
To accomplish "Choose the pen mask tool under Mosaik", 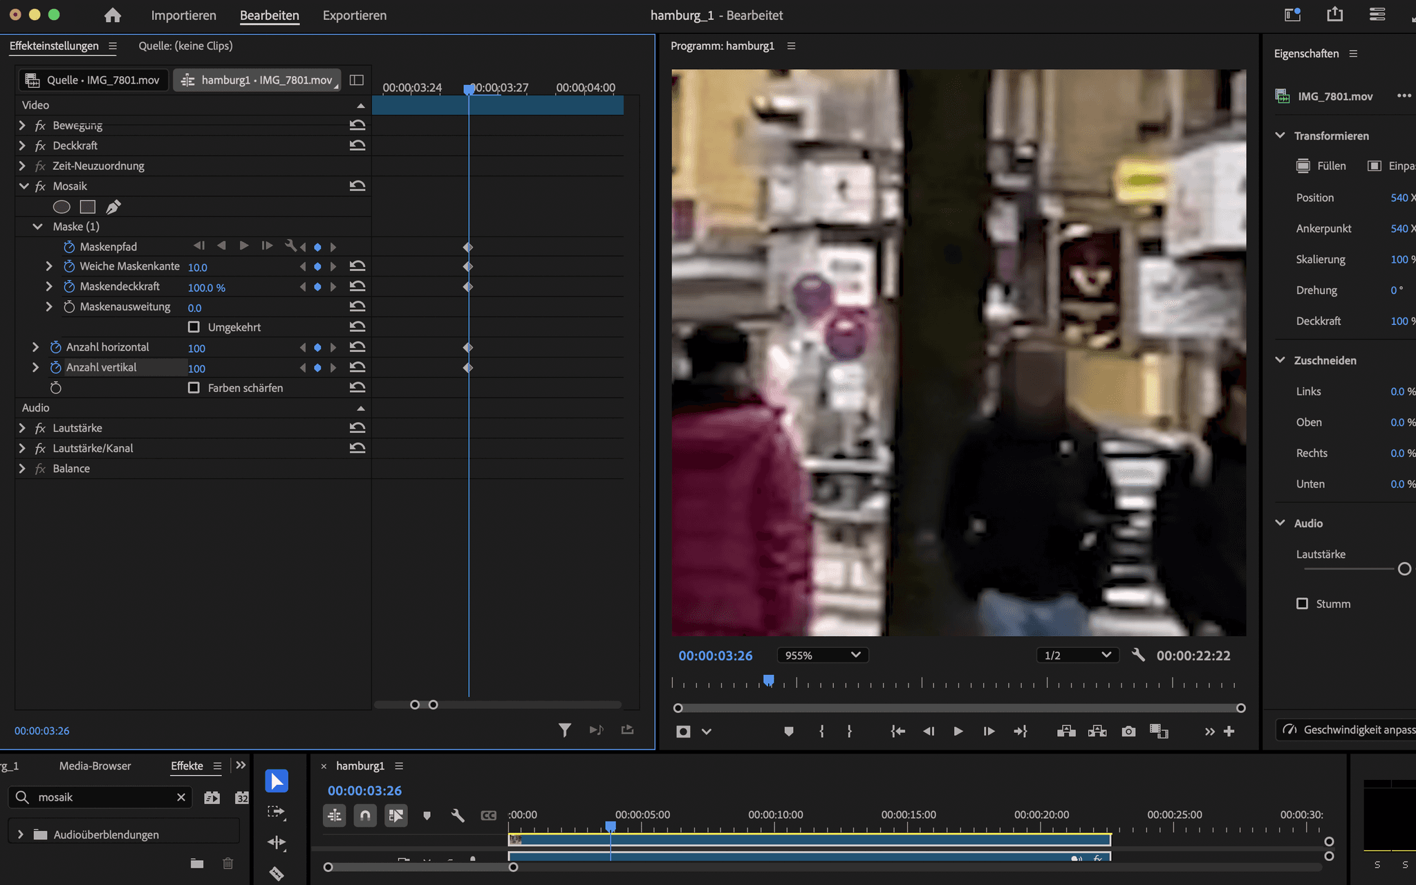I will 113,207.
